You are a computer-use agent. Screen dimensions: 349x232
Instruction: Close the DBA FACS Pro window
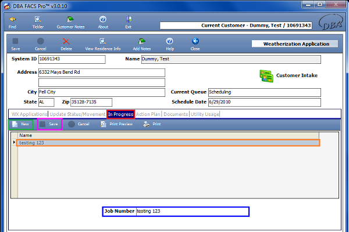pyautogui.click(x=336, y=5)
